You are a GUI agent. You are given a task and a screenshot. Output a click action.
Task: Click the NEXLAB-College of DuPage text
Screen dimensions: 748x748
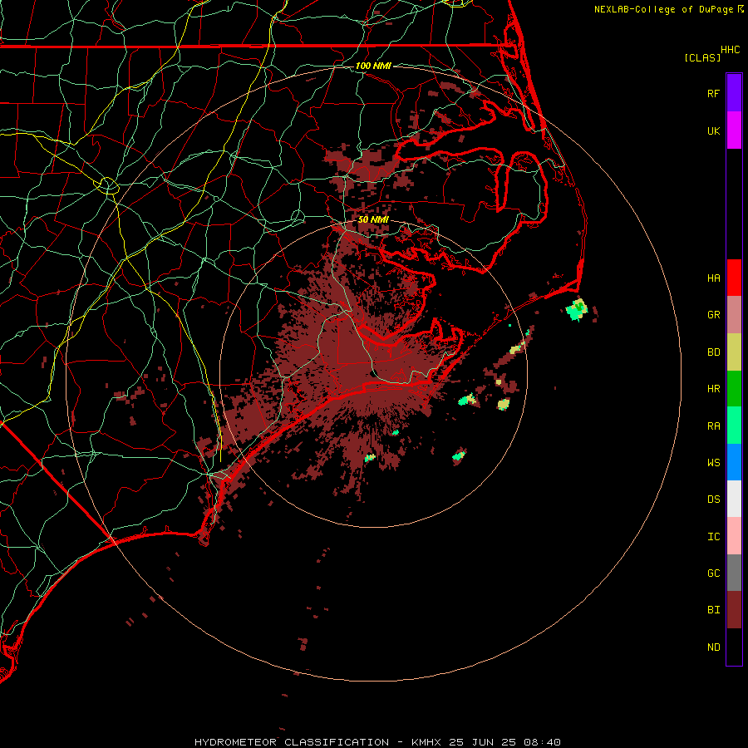click(x=665, y=9)
